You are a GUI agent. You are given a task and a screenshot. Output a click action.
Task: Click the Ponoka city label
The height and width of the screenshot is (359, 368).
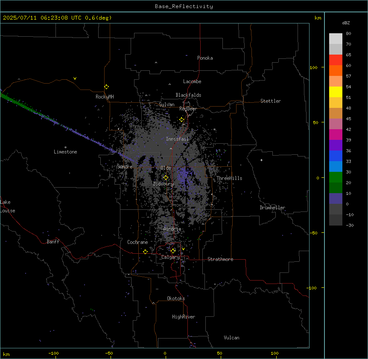[205, 58]
